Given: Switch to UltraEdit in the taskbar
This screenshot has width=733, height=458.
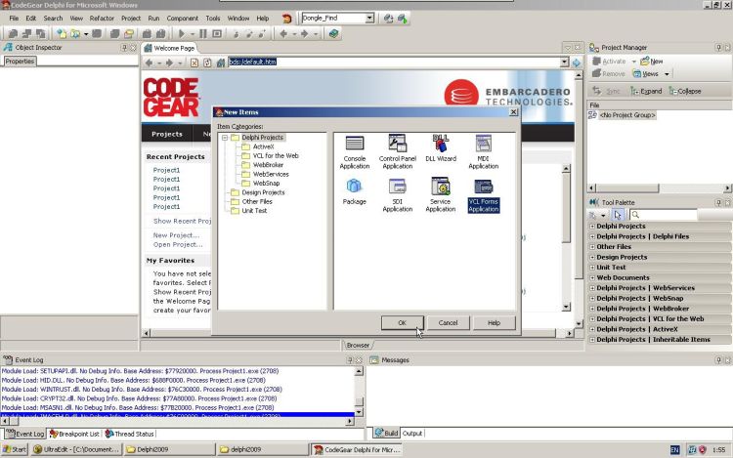Looking at the screenshot, I should click(x=76, y=449).
